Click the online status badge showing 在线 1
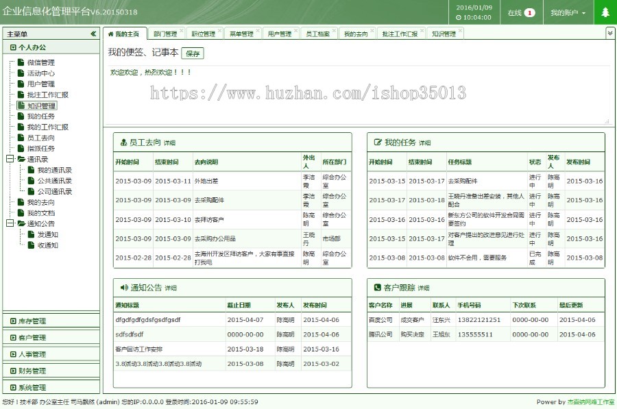 tap(520, 12)
